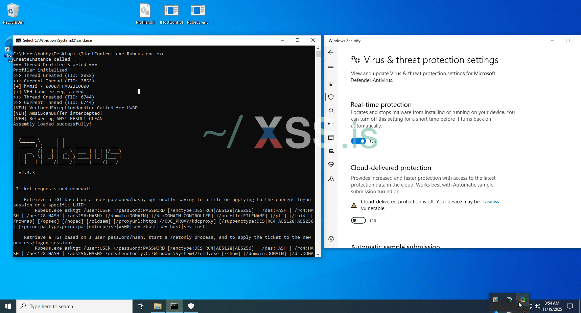
Task: Click the 'Virus & threat protection settings' heading
Action: pos(431,60)
